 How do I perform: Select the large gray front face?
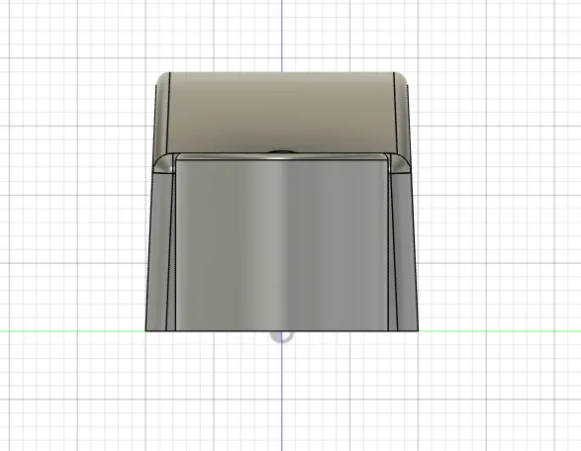pos(282,244)
